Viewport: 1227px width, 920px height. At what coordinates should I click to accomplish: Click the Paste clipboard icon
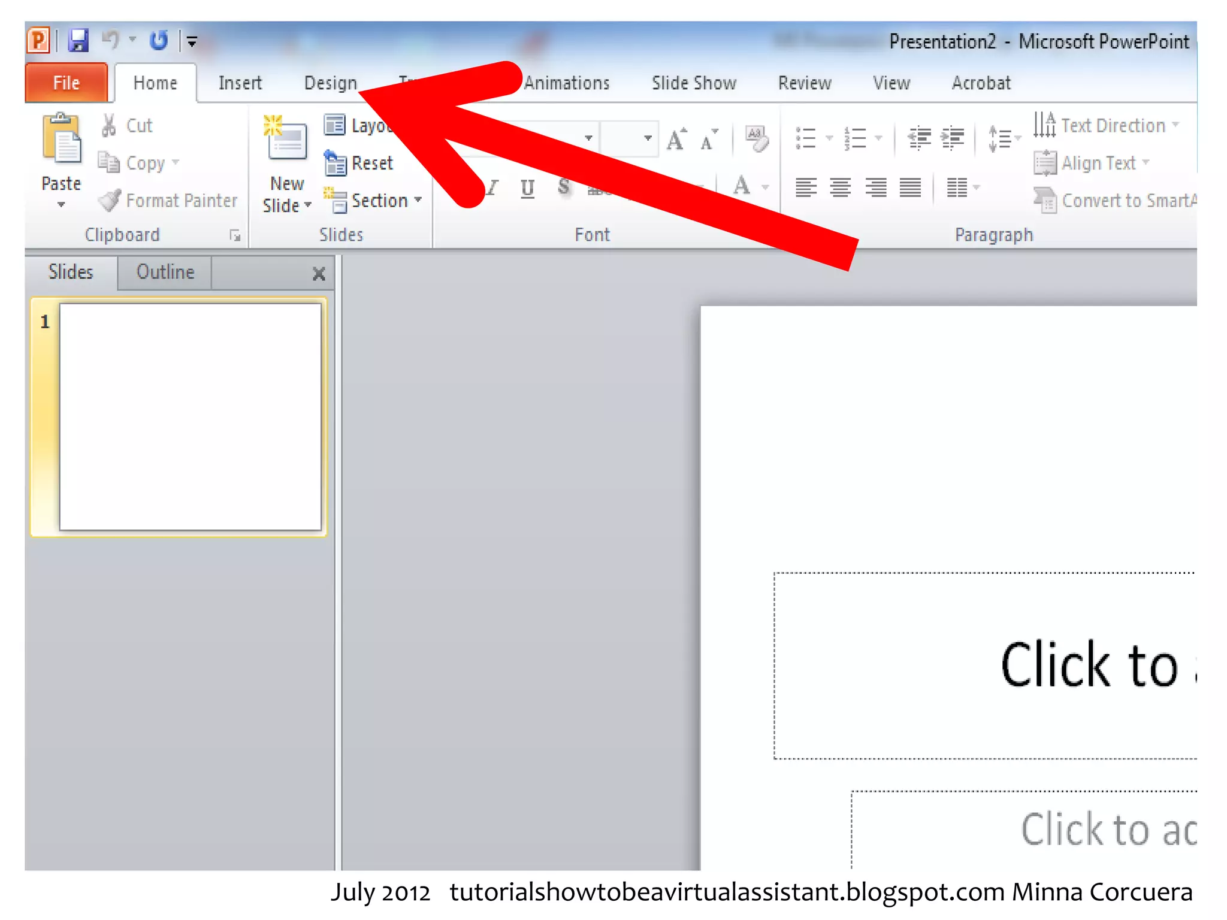[x=61, y=140]
